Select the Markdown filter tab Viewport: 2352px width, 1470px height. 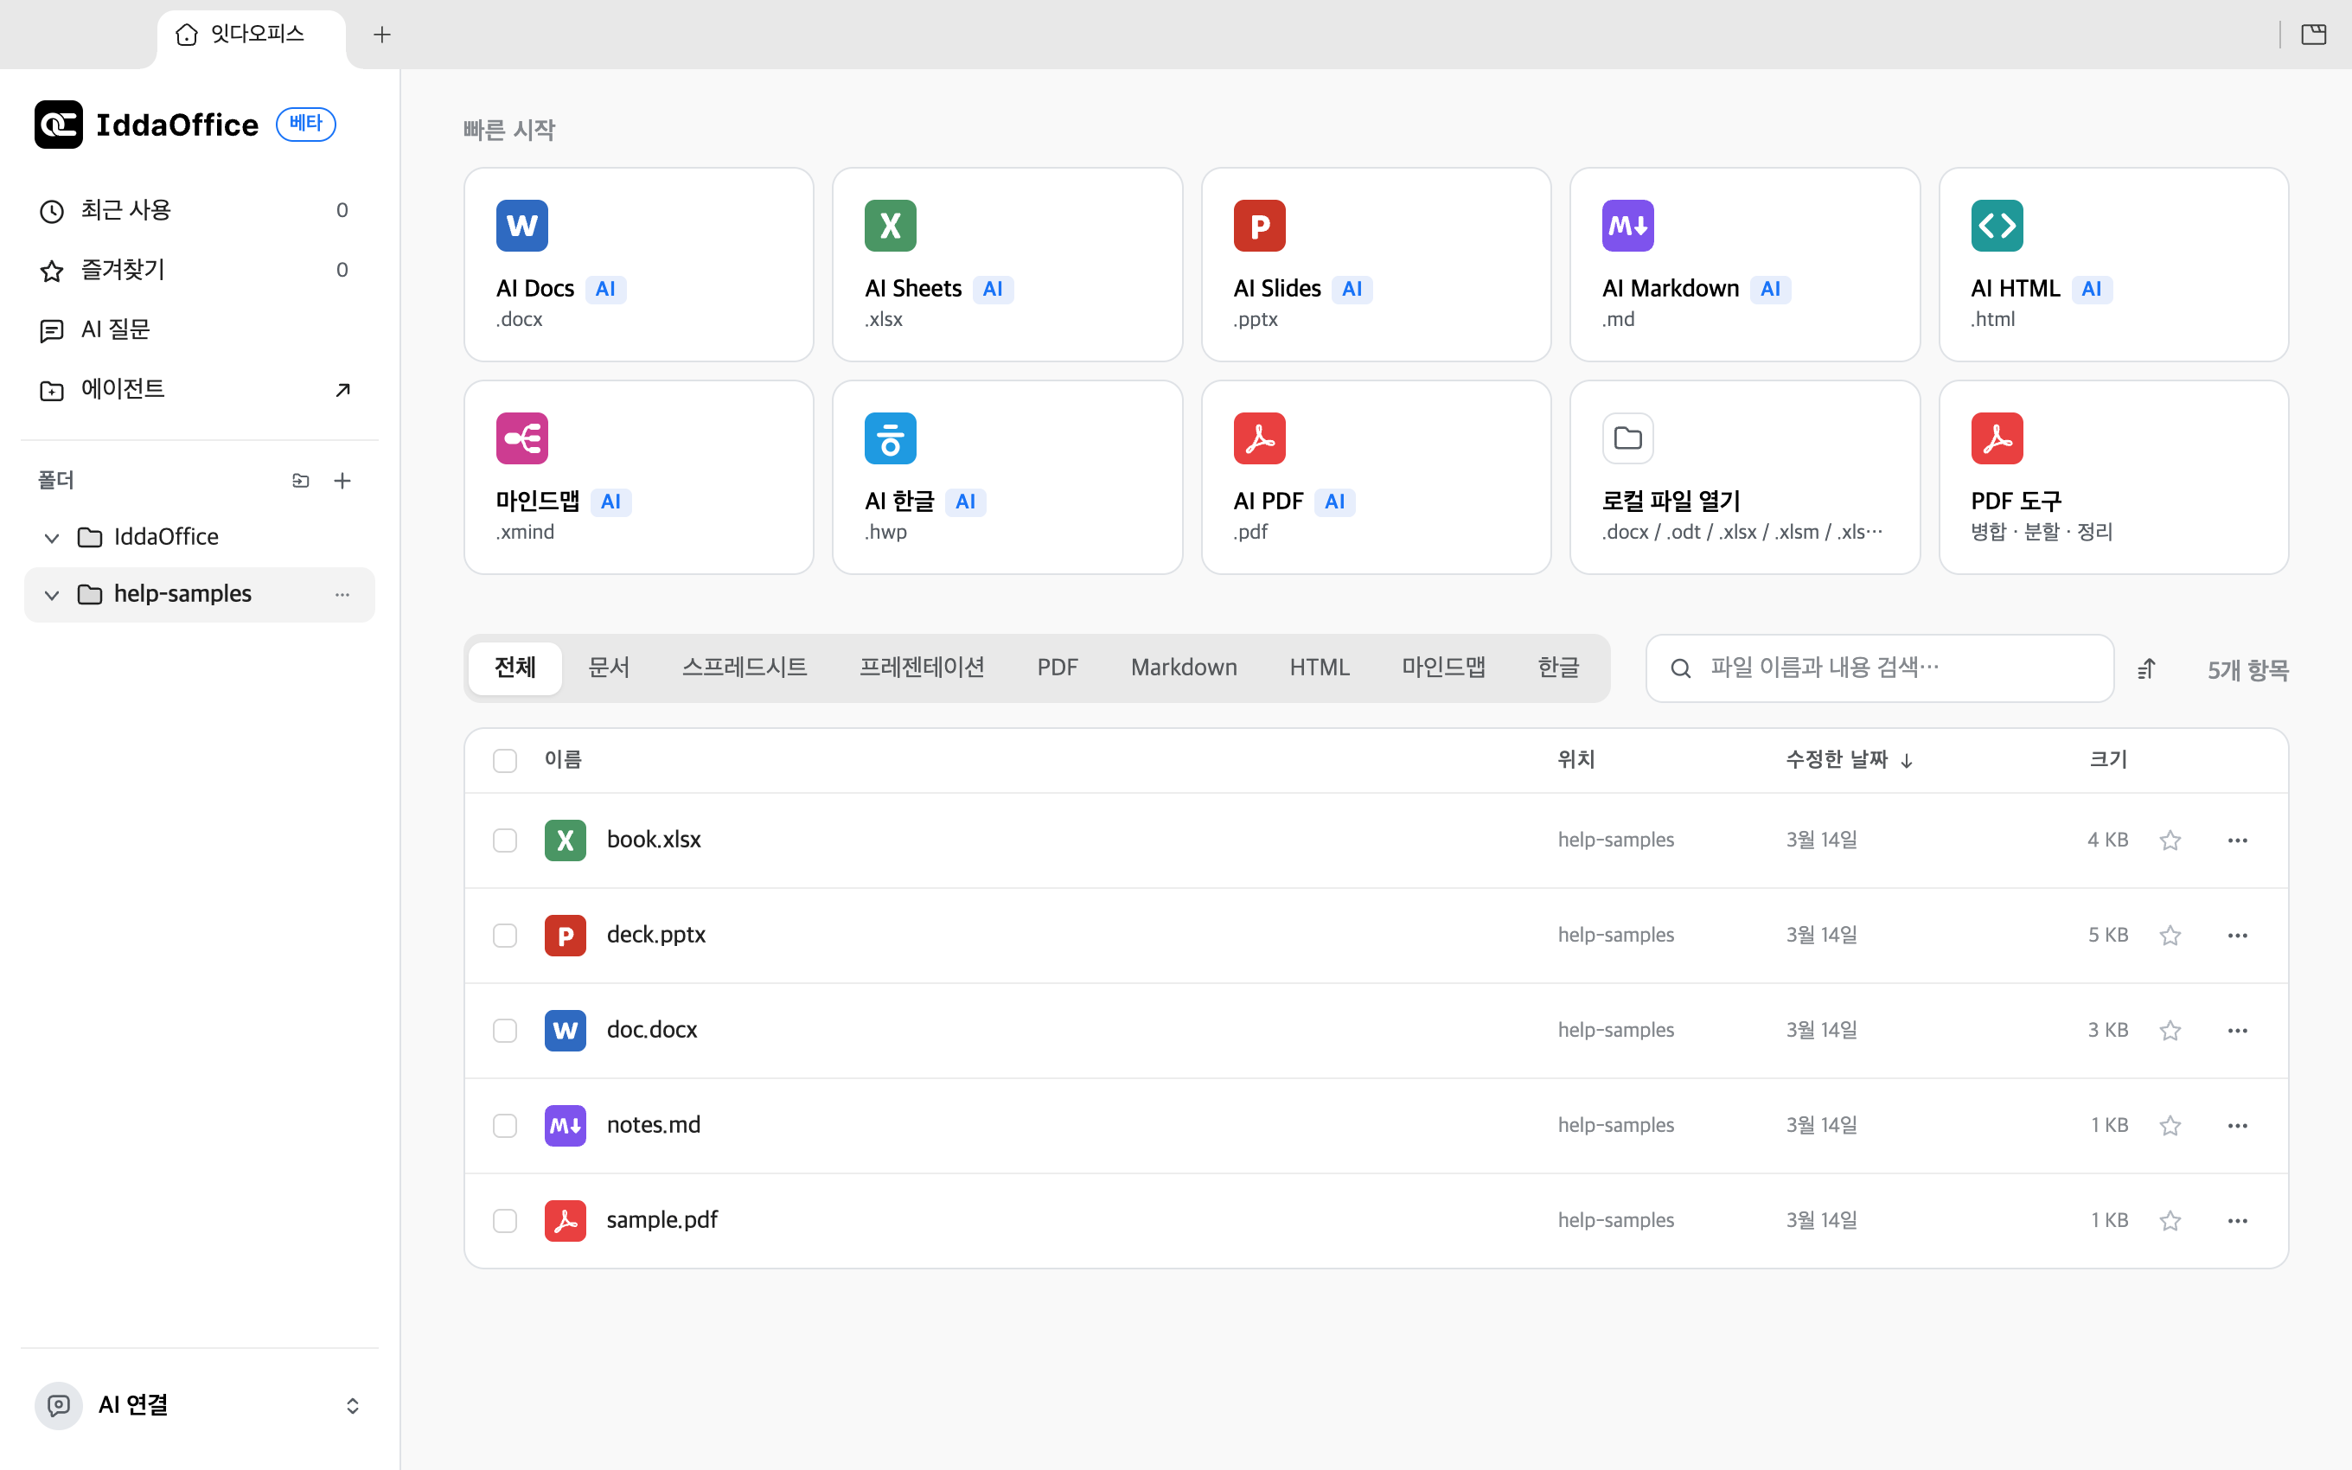pyautogui.click(x=1184, y=668)
